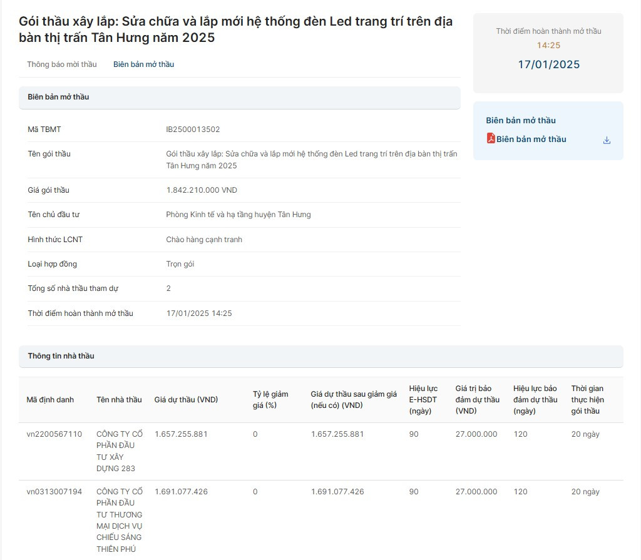Click the Biên bản mở thầu section header
The width and height of the screenshot is (641, 560).
58,97
